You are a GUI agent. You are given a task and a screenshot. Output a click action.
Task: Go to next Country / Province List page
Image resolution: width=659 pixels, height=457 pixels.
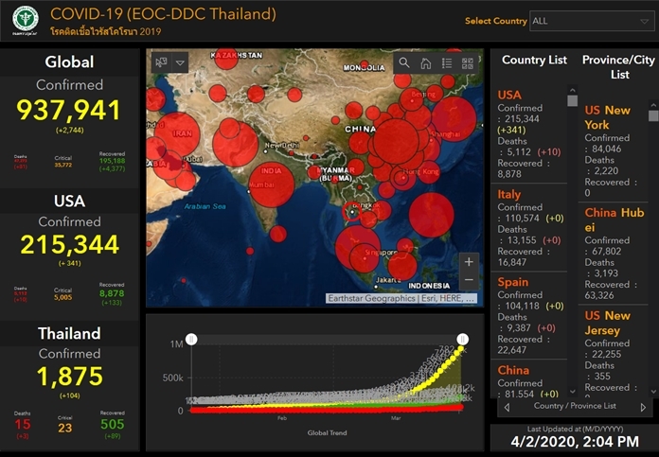[x=643, y=407]
